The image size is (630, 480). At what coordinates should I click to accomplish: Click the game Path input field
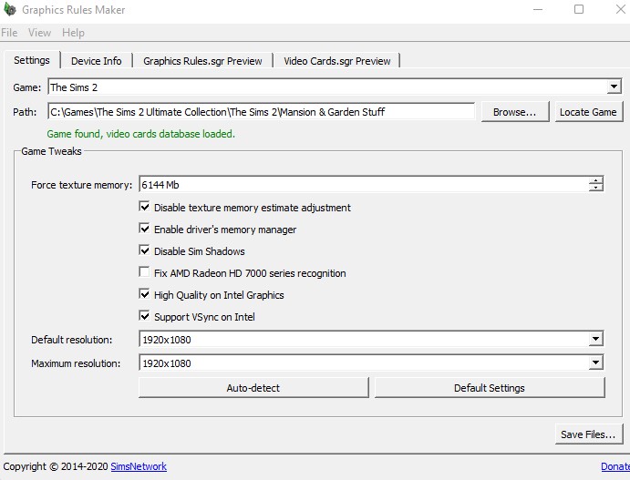(261, 111)
